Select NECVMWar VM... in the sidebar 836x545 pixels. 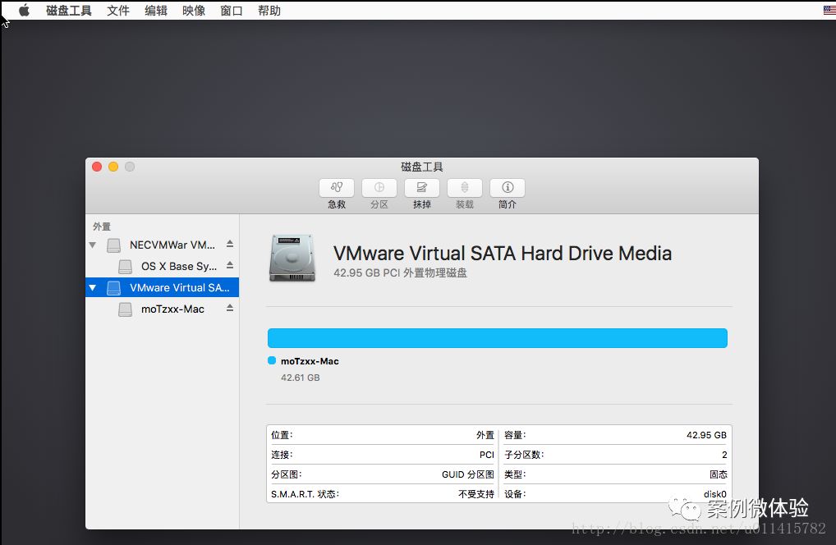(162, 245)
